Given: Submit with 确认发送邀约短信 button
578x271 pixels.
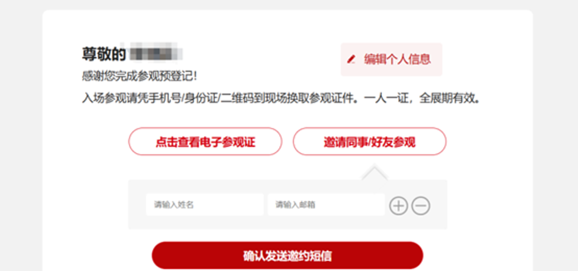Looking at the screenshot, I should (288, 256).
